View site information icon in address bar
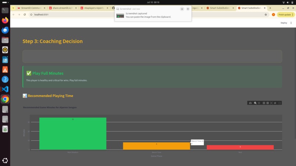Screen dimensions: 296x166 point(31,15)
